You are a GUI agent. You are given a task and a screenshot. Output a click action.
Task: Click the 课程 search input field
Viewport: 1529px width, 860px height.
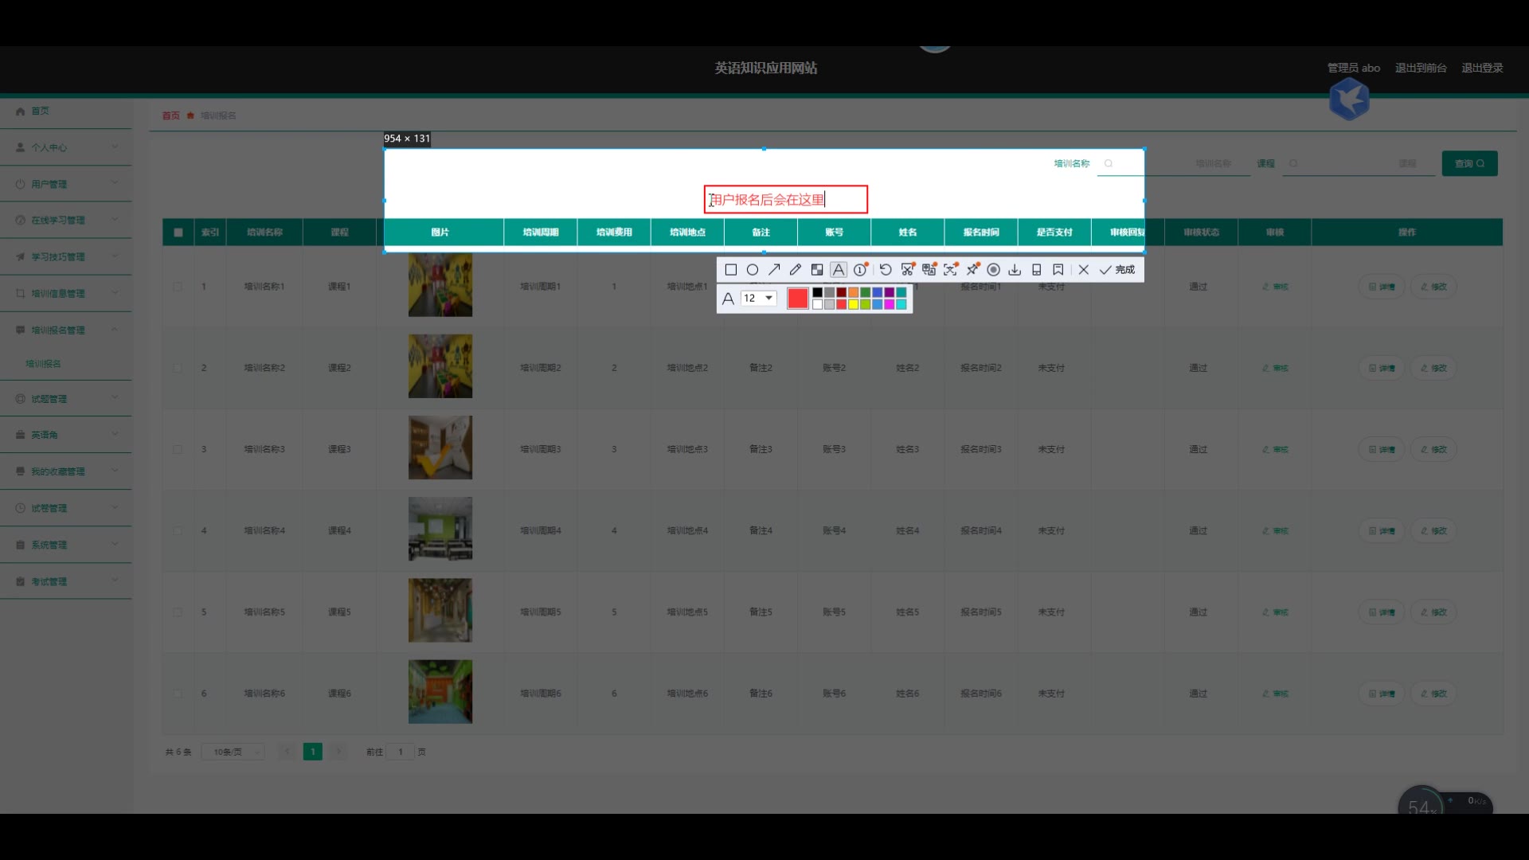tap(1358, 163)
